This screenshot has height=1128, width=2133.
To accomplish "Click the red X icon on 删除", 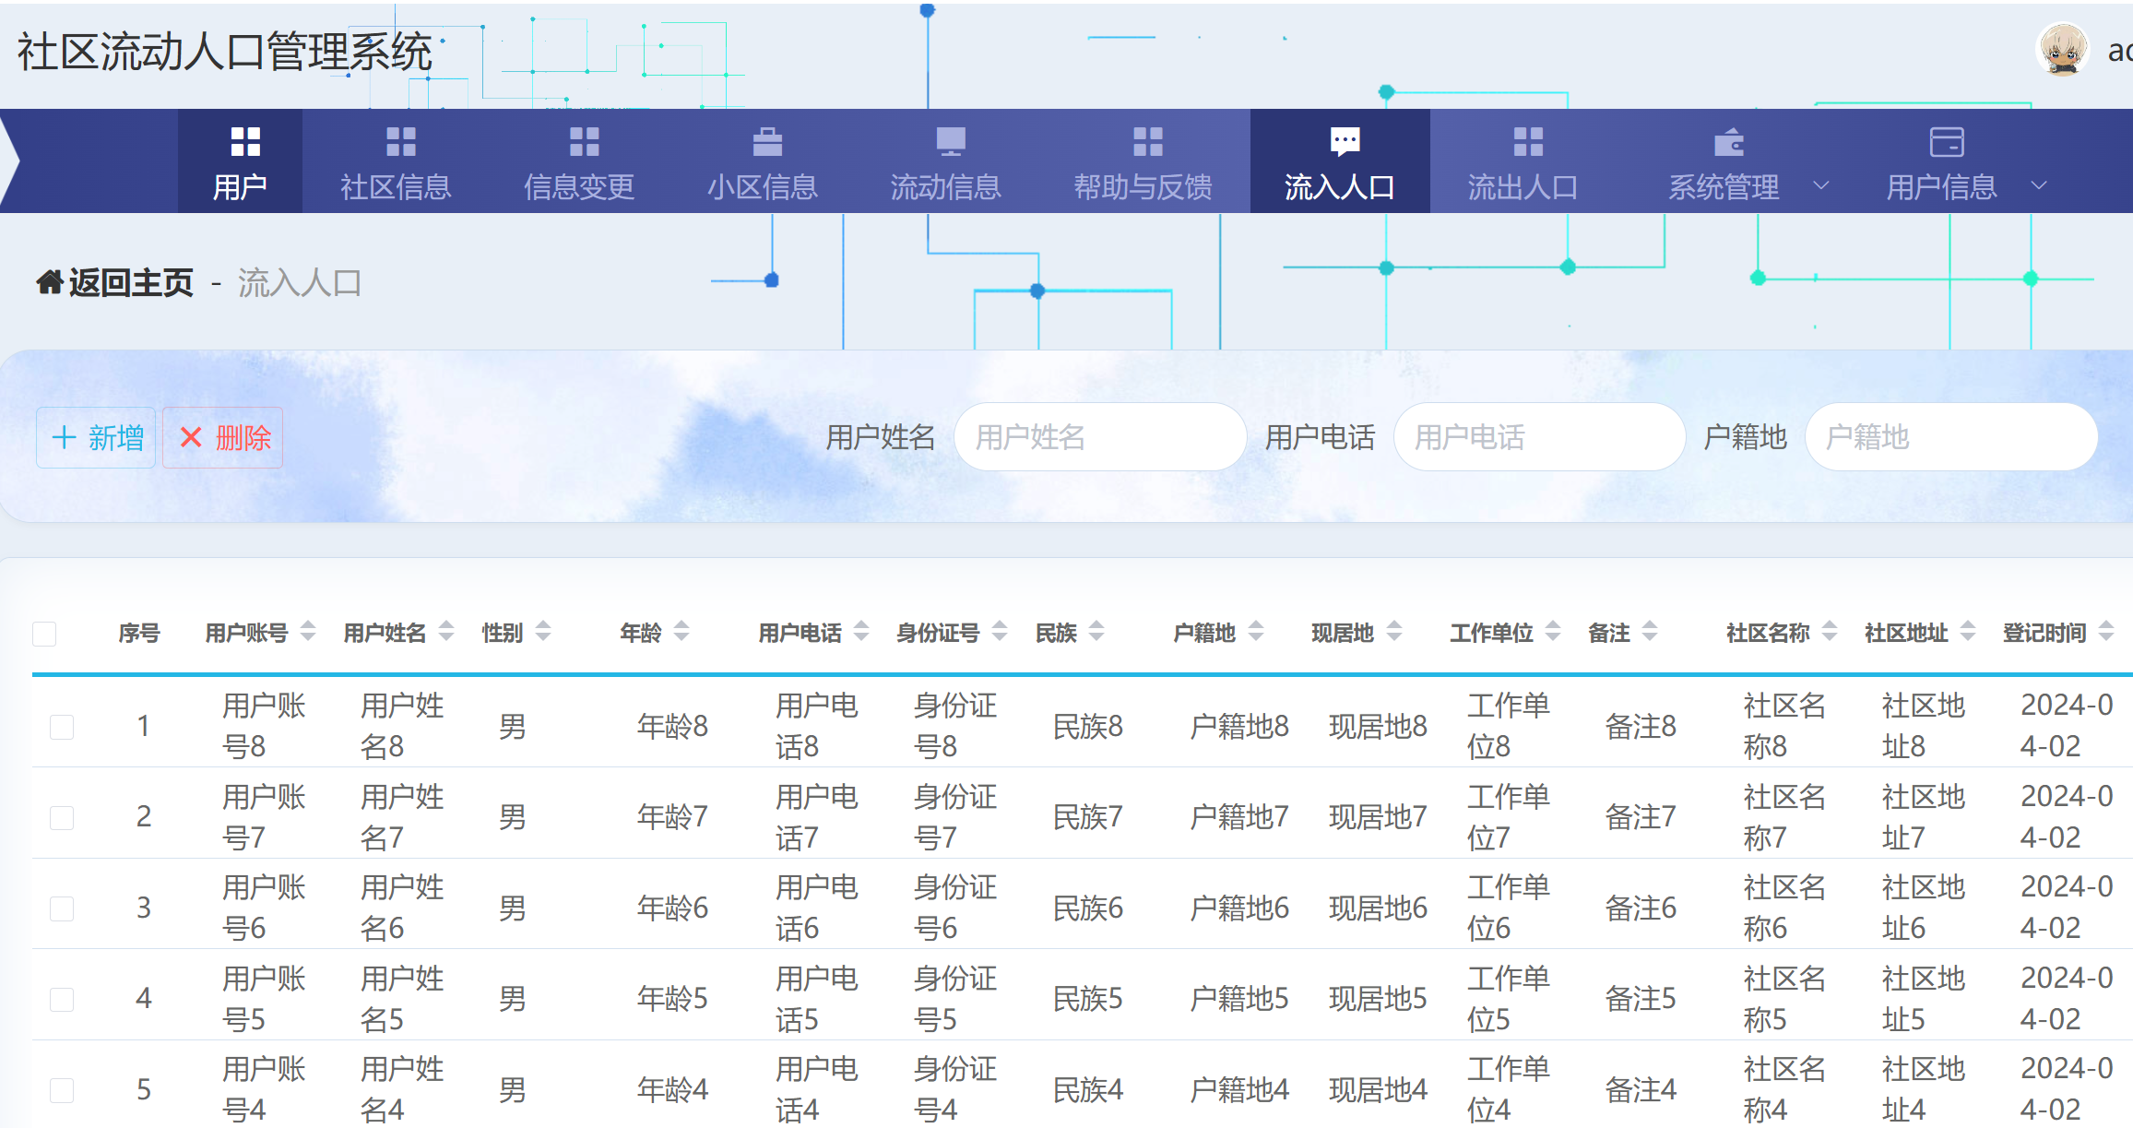I will (x=191, y=437).
